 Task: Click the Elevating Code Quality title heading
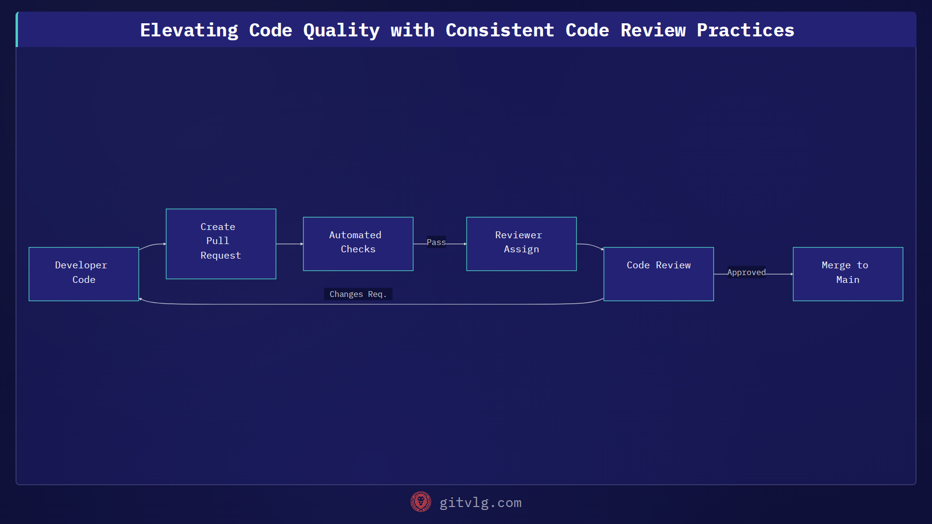pos(467,30)
